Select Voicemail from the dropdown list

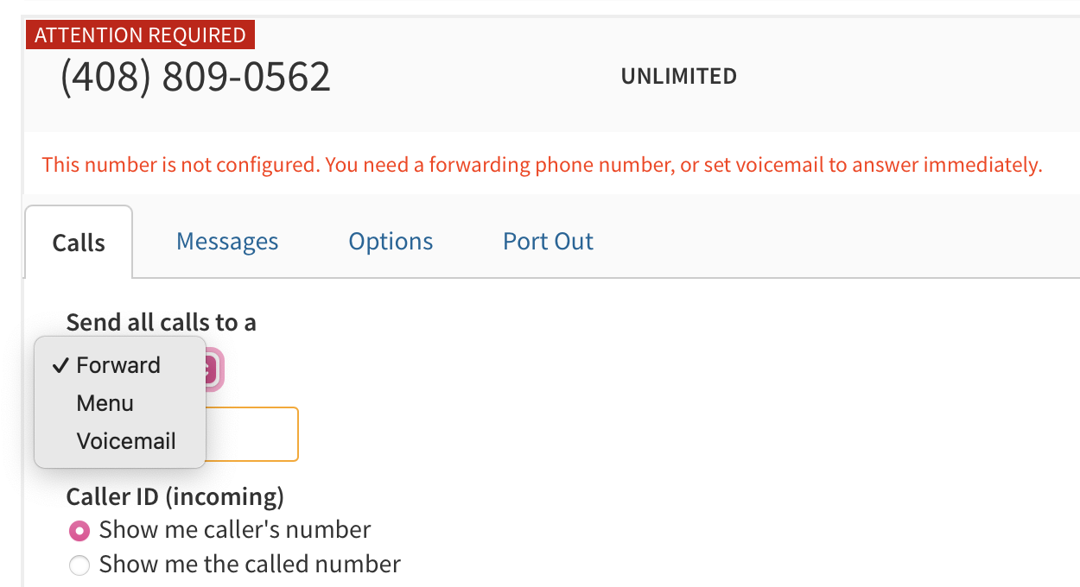(x=126, y=441)
